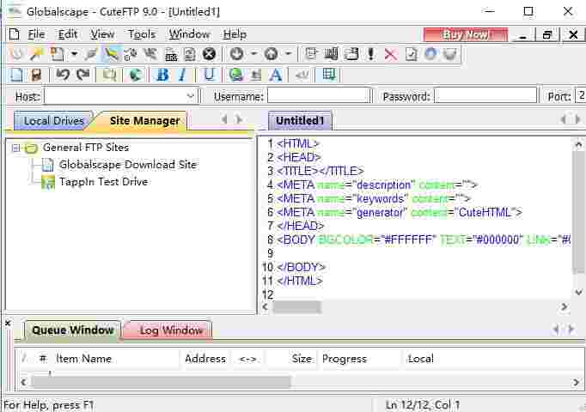Click the Username input field

click(318, 96)
